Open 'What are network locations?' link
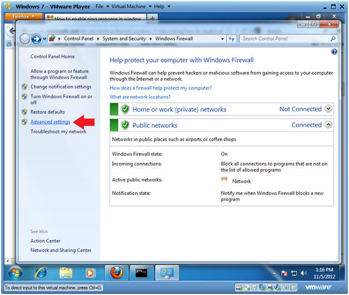 click(x=140, y=97)
